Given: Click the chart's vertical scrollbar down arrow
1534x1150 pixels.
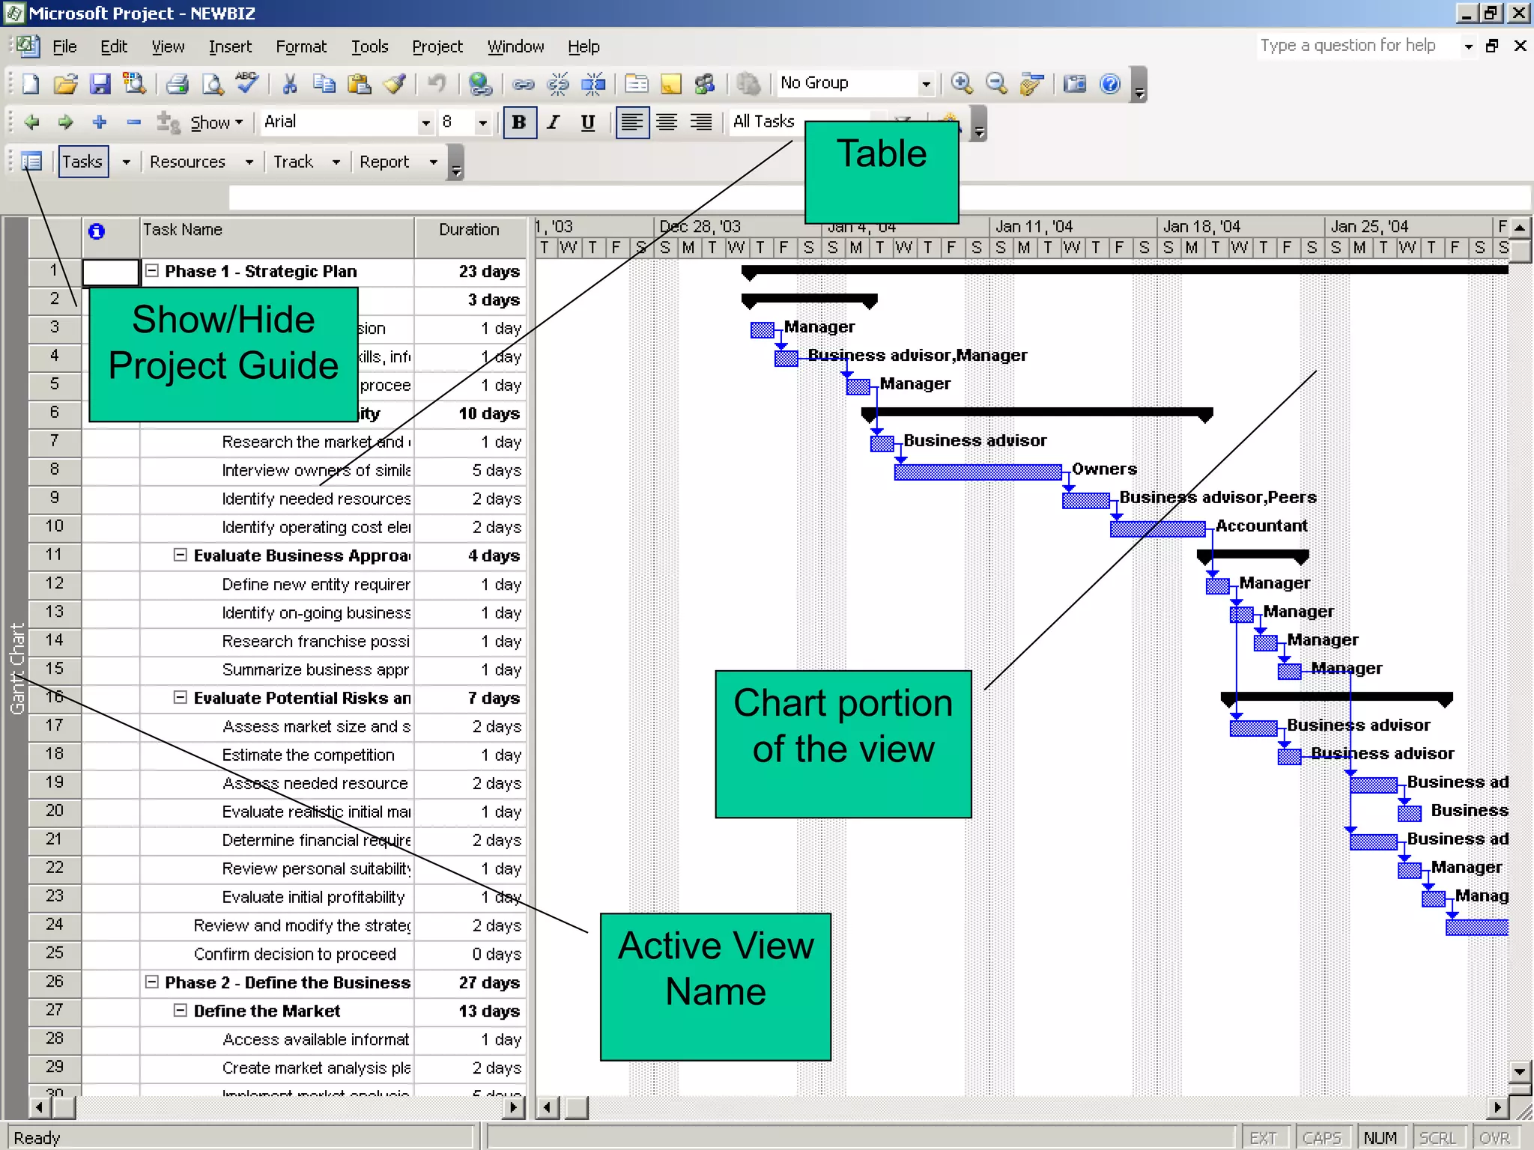Looking at the screenshot, I should point(1519,1071).
